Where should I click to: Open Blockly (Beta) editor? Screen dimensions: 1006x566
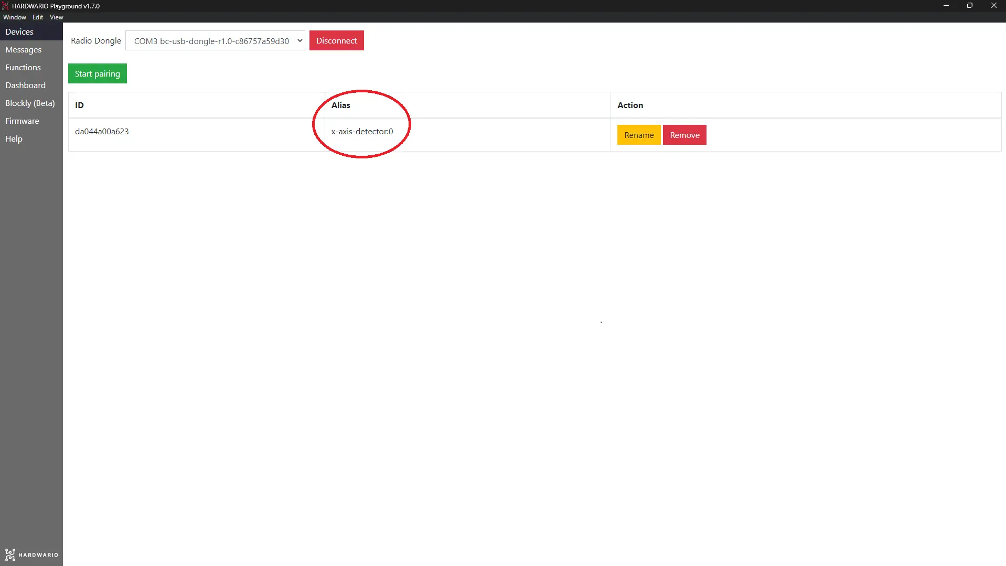(31, 103)
